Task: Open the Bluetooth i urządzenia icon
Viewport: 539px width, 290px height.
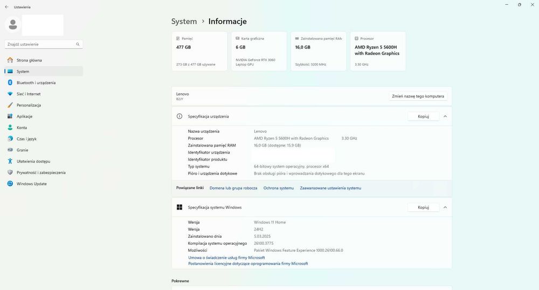Action: click(x=10, y=82)
